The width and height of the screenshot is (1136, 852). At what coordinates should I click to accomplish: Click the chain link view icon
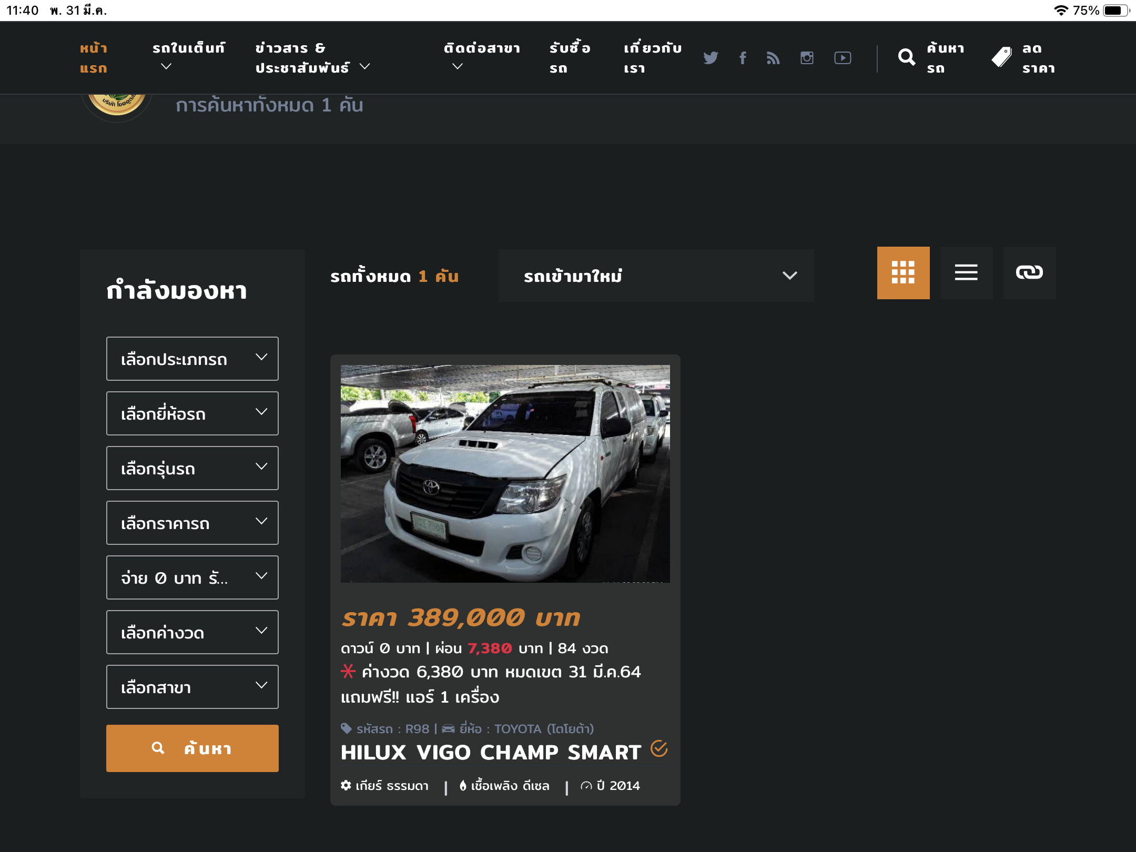pos(1029,272)
